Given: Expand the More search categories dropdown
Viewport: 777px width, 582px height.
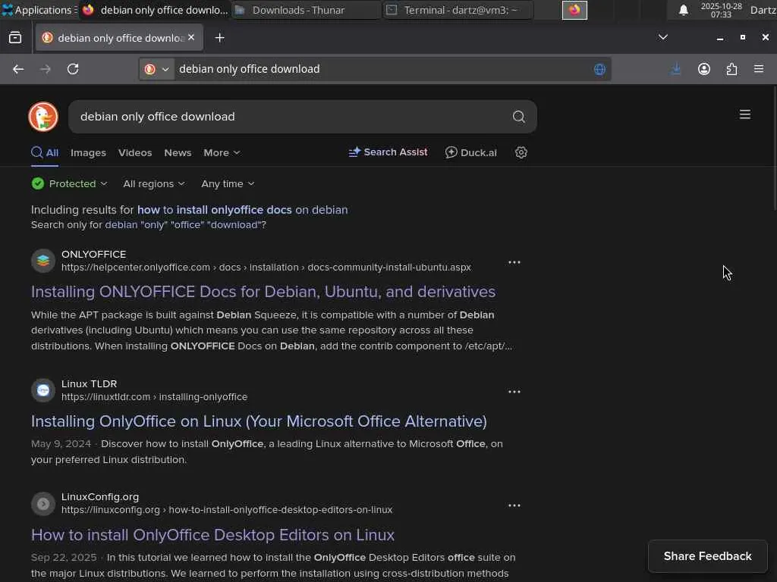Looking at the screenshot, I should tap(222, 153).
